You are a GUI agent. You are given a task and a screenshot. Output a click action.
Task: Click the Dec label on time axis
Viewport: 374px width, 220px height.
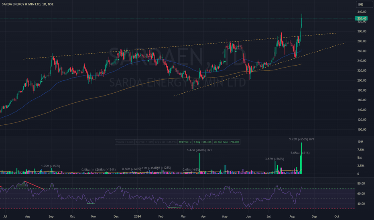click(x=116, y=216)
